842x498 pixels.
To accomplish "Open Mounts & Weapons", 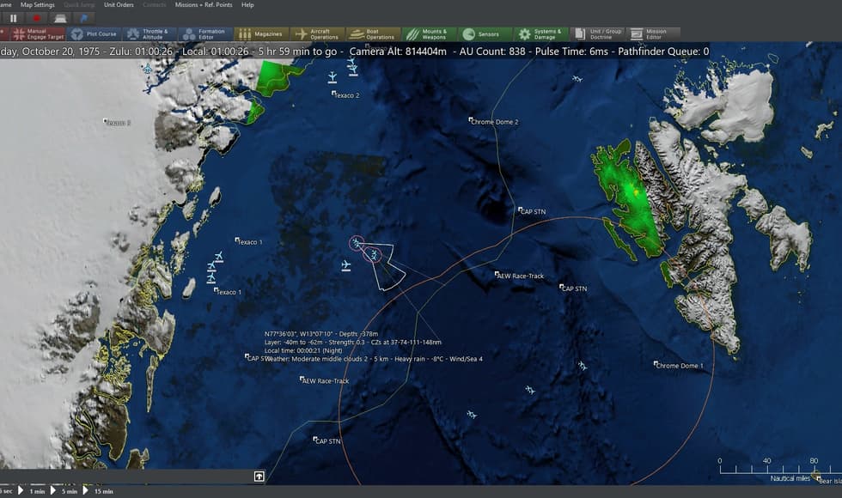I will pyautogui.click(x=429, y=33).
